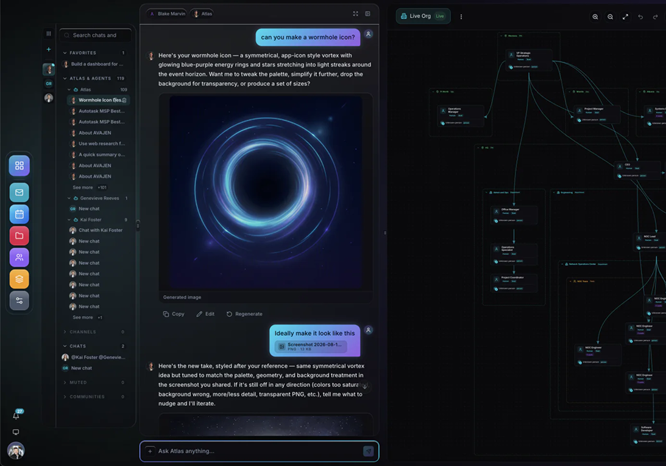The image size is (666, 466).
Task: Open the generated wormhole image thumbnail
Action: tap(266, 192)
